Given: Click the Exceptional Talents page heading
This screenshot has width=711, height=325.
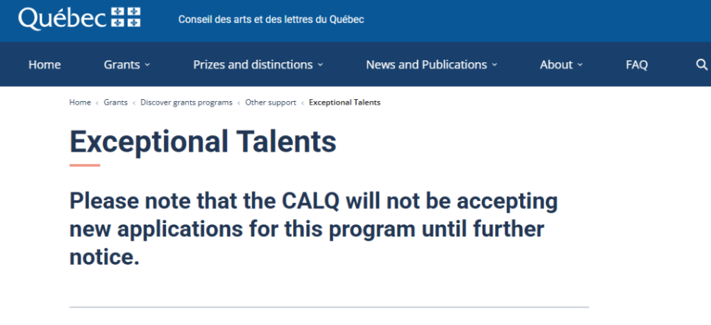Looking at the screenshot, I should tap(203, 141).
